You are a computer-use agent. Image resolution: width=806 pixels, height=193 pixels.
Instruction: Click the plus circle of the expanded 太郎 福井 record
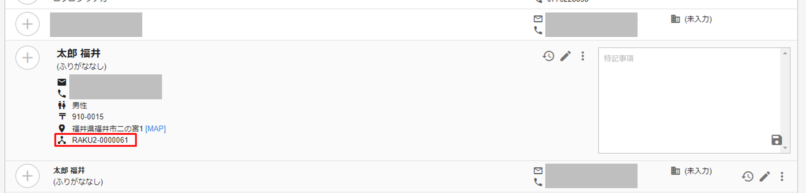point(27,58)
